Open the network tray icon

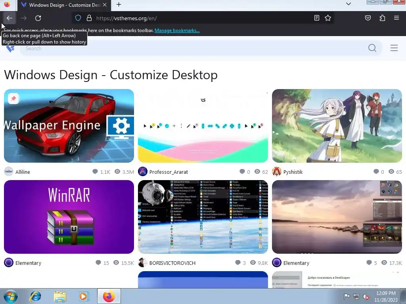click(x=356, y=297)
